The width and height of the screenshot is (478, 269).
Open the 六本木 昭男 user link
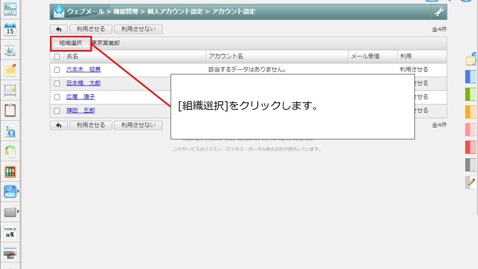tap(83, 70)
